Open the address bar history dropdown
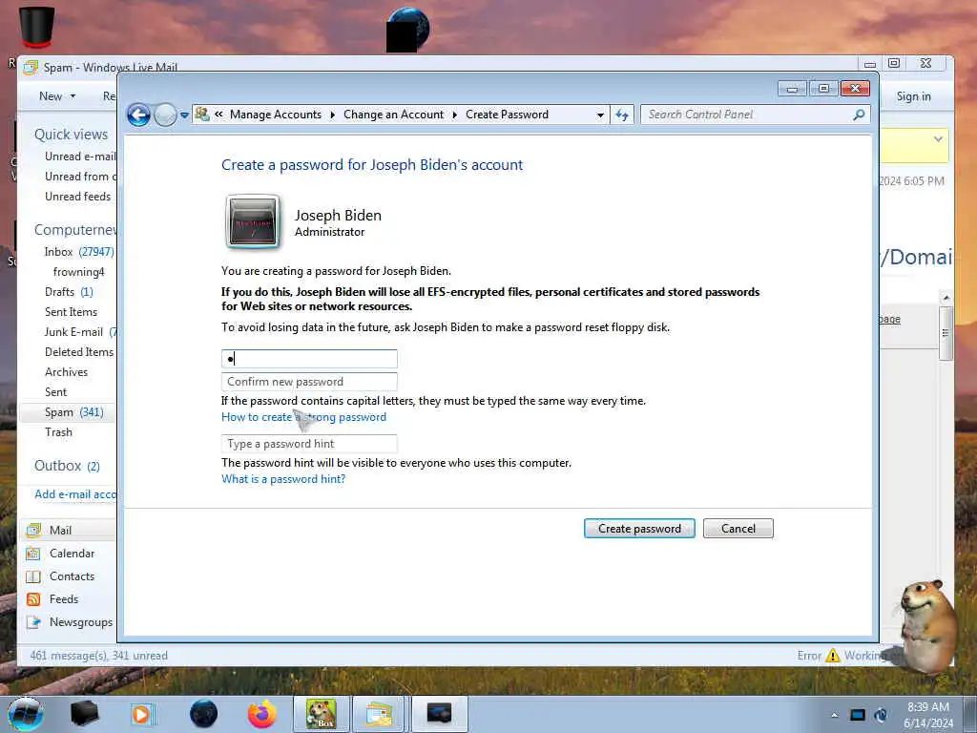977x733 pixels. coord(600,115)
